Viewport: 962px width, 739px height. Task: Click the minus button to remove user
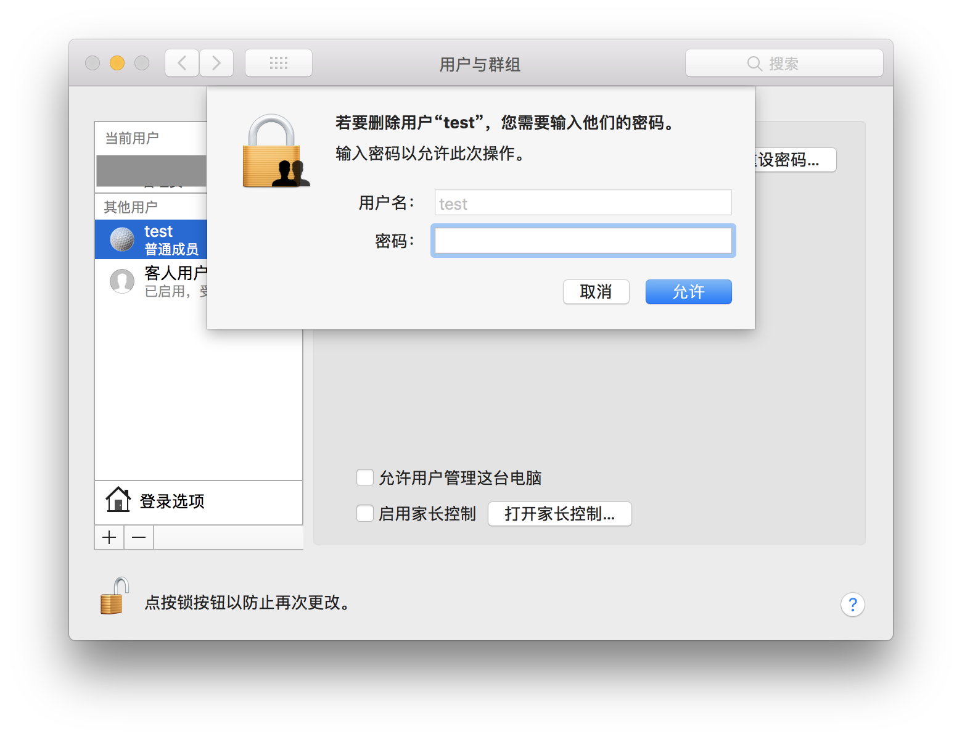[139, 537]
